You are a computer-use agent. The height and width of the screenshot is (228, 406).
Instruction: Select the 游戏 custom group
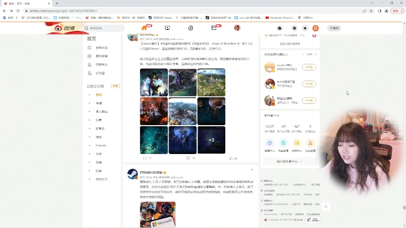pyautogui.click(x=99, y=95)
